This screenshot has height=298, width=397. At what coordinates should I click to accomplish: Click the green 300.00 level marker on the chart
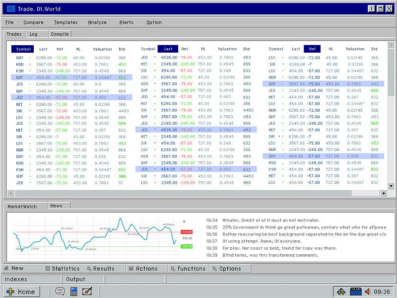[187, 246]
